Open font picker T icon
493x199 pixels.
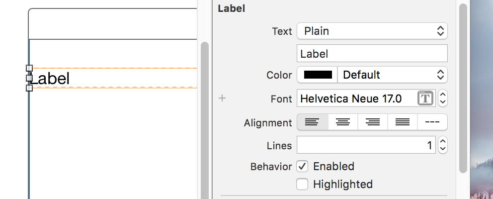(x=425, y=98)
